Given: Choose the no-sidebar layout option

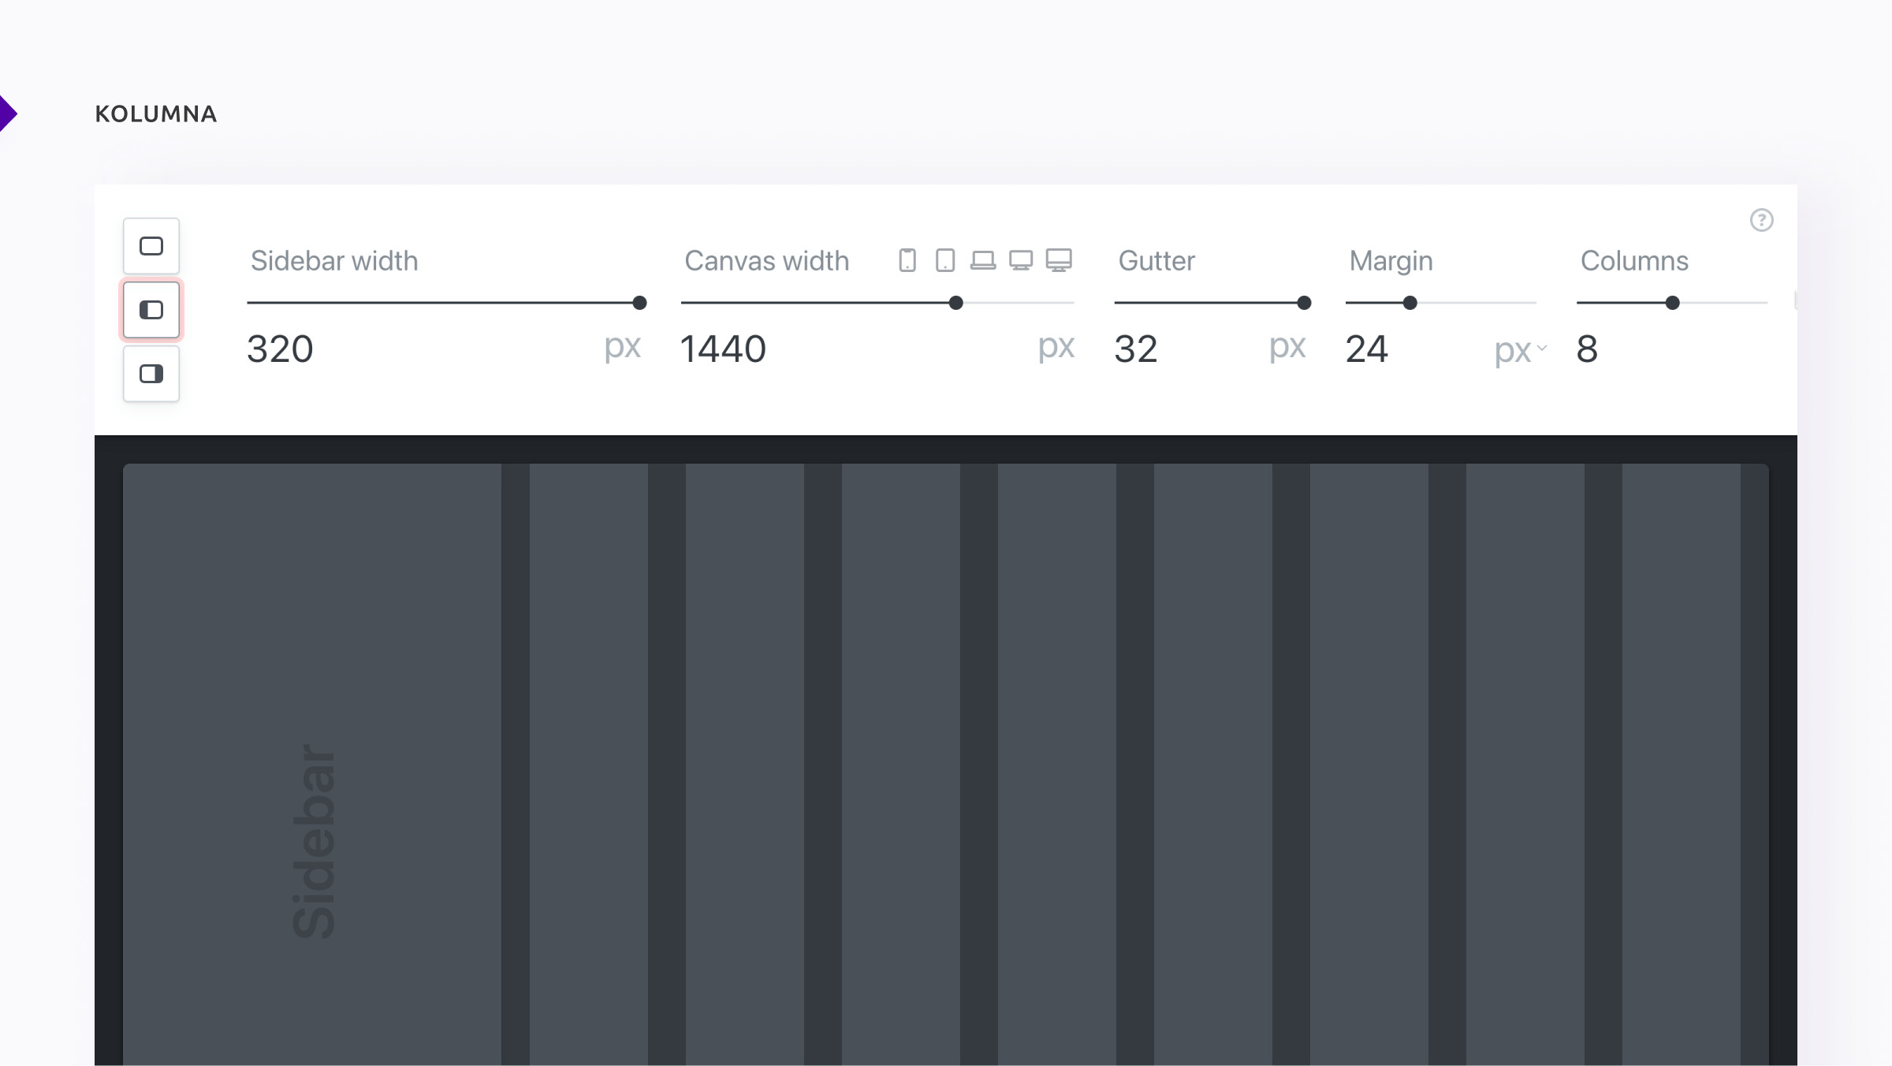Looking at the screenshot, I should coord(151,246).
